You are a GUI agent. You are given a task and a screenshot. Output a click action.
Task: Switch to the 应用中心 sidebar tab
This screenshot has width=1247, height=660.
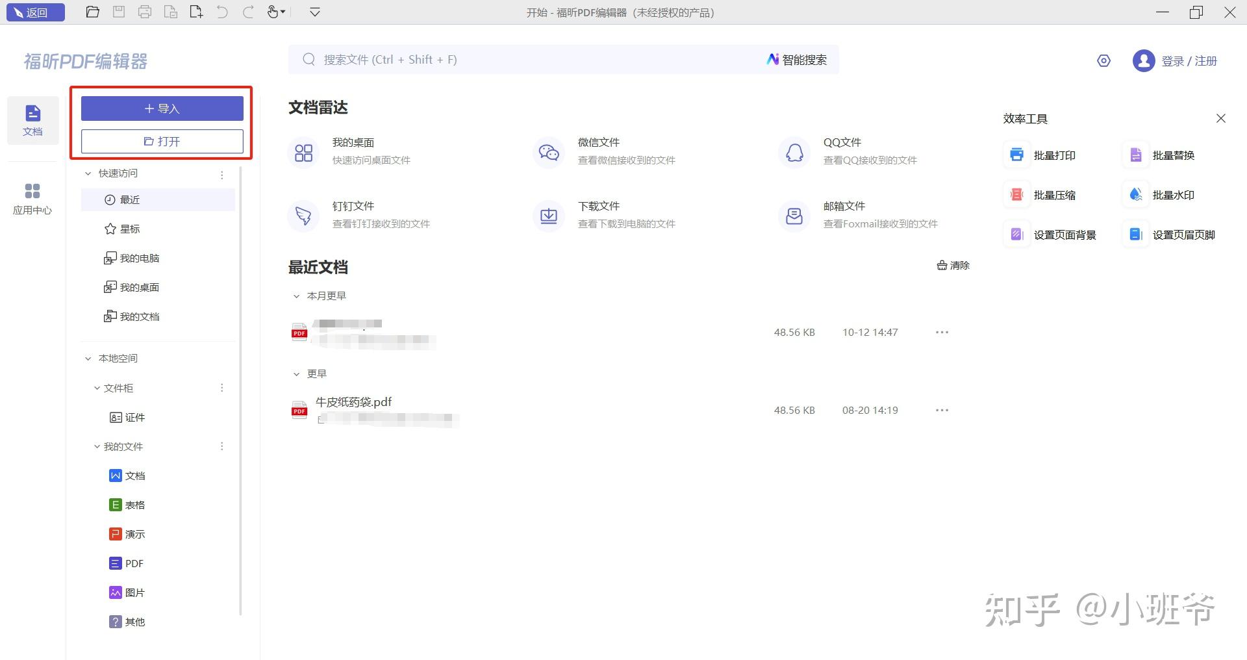click(x=32, y=198)
